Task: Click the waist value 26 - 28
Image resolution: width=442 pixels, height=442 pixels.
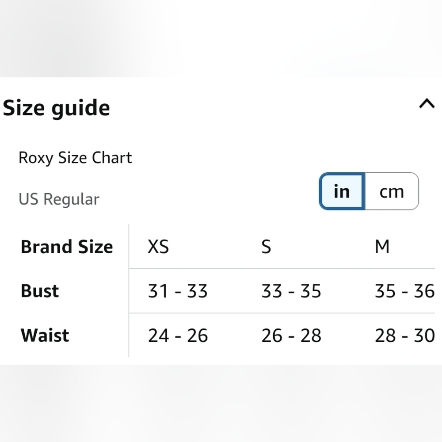Action: coord(291,335)
